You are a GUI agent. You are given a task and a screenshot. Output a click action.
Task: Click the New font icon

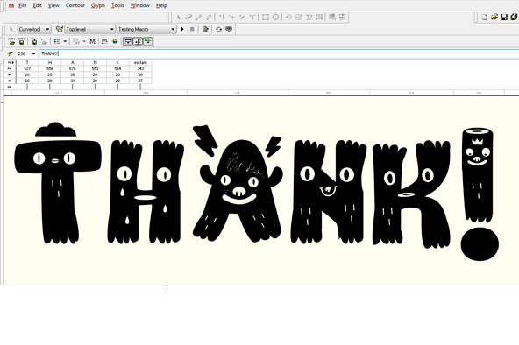pyautogui.click(x=485, y=18)
